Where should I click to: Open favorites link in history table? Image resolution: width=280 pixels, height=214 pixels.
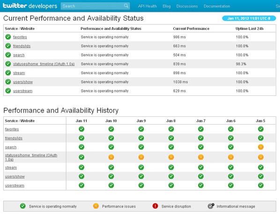pos(12,129)
